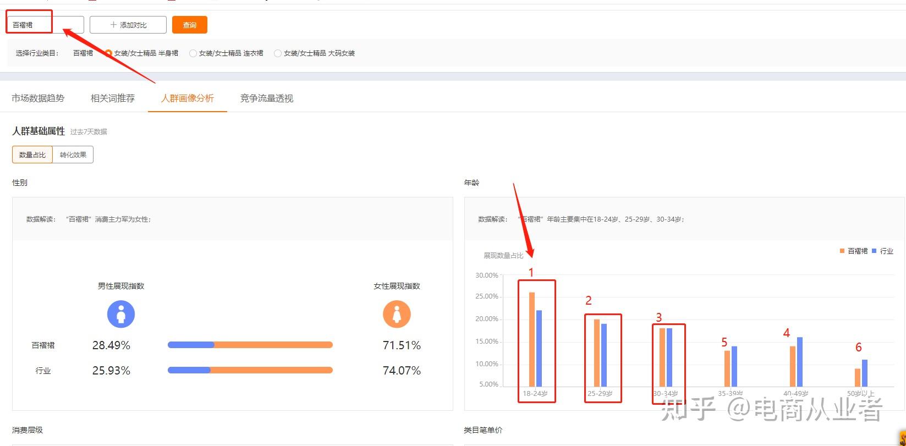This screenshot has height=446, width=906.
Task: Click the 添加对比 button
Action: [x=128, y=25]
